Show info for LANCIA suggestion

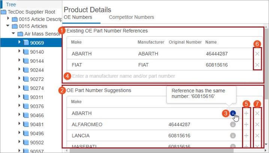point(233,135)
